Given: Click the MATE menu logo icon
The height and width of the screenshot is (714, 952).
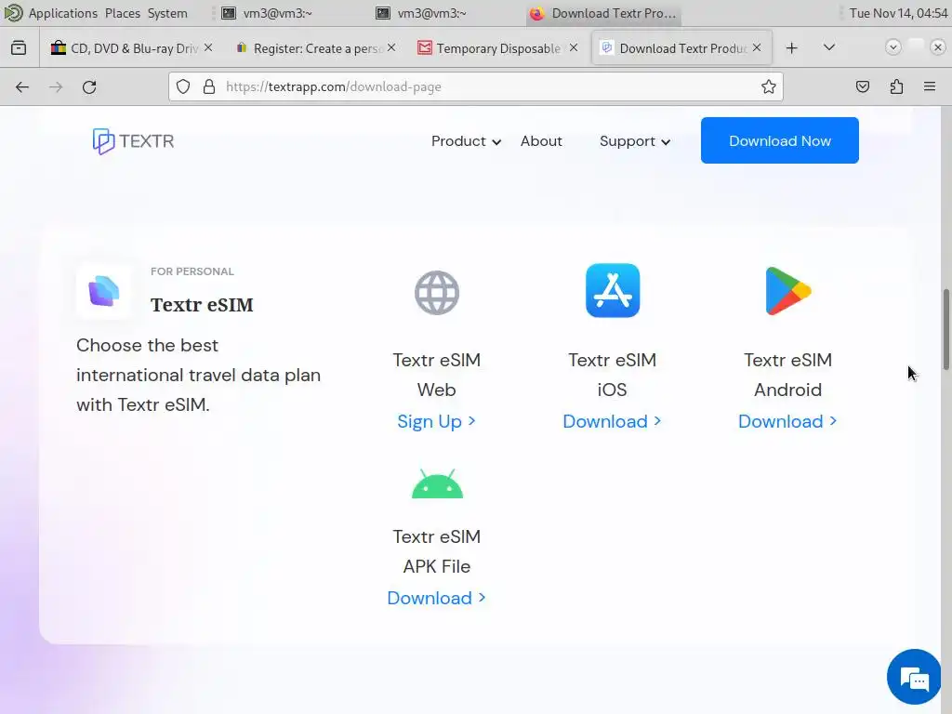Looking at the screenshot, I should [13, 13].
